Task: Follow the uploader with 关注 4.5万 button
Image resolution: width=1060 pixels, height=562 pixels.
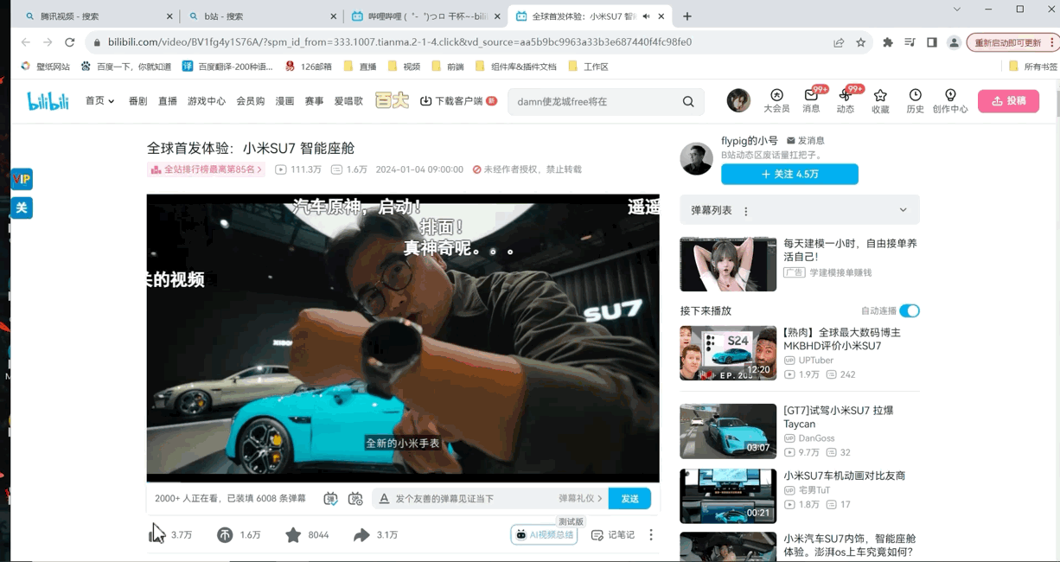Action: tap(789, 174)
